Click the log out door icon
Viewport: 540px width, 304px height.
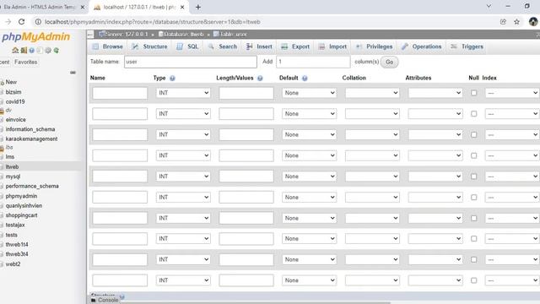(24, 51)
